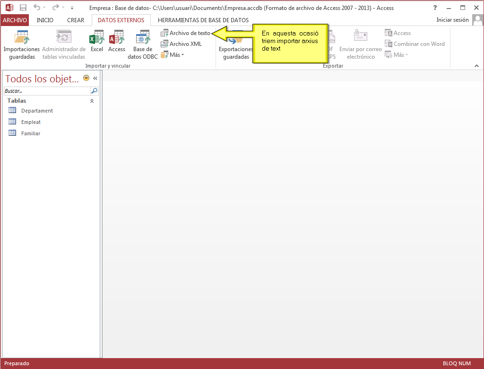Image resolution: width=484 pixels, height=369 pixels.
Task: Click the Todos los objetos header
Action: [42, 79]
